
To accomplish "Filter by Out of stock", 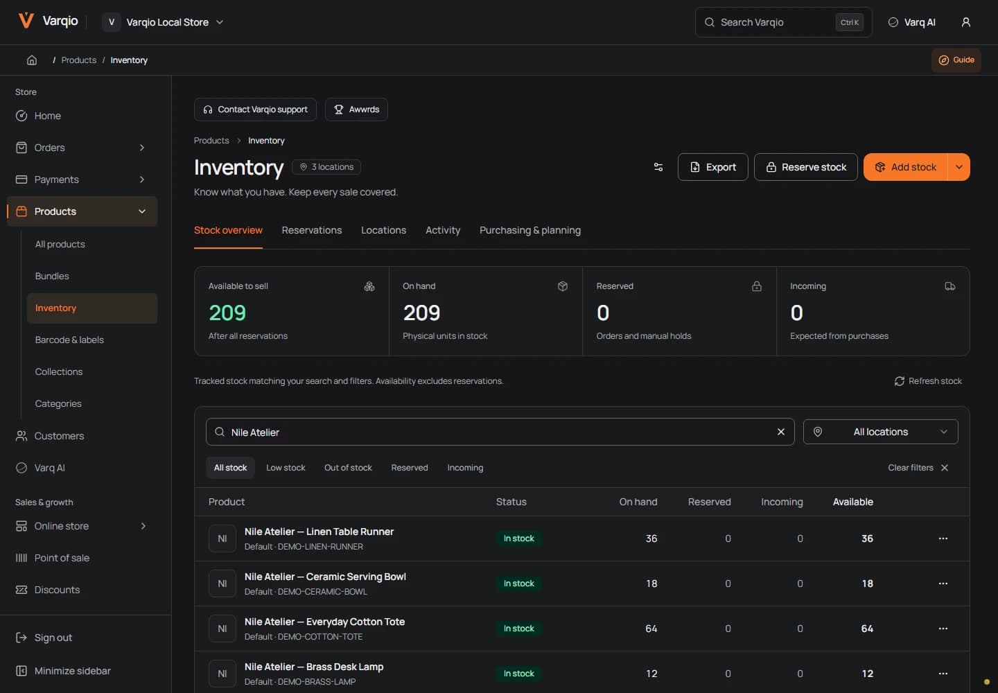I will (348, 468).
